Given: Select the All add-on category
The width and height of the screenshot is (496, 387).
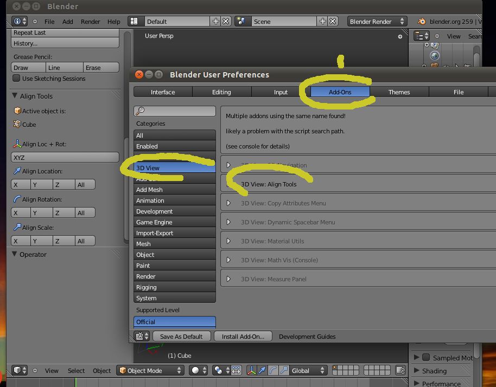Looking at the screenshot, I should pos(175,135).
